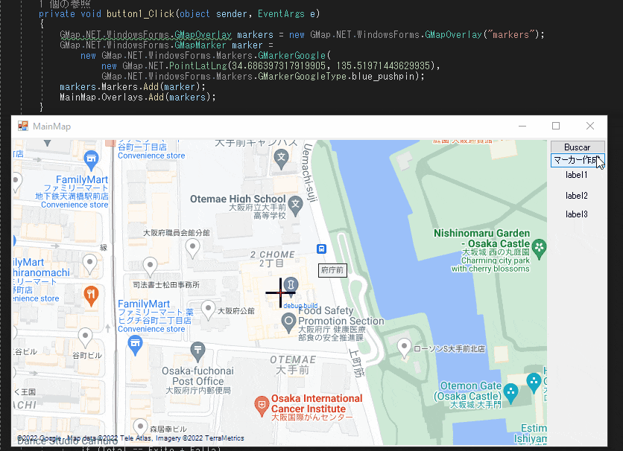
Task: Click the PointLatLng constructor in code
Action: [198, 65]
